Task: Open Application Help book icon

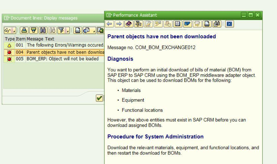Action: (x=129, y=24)
